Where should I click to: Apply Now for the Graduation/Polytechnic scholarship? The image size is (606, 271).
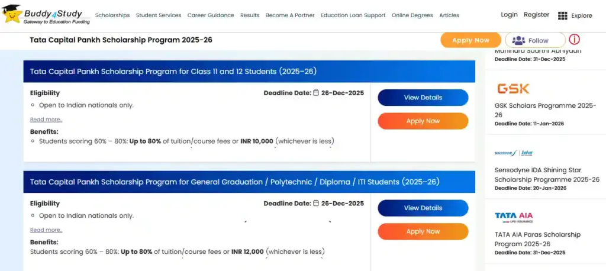[423, 231]
